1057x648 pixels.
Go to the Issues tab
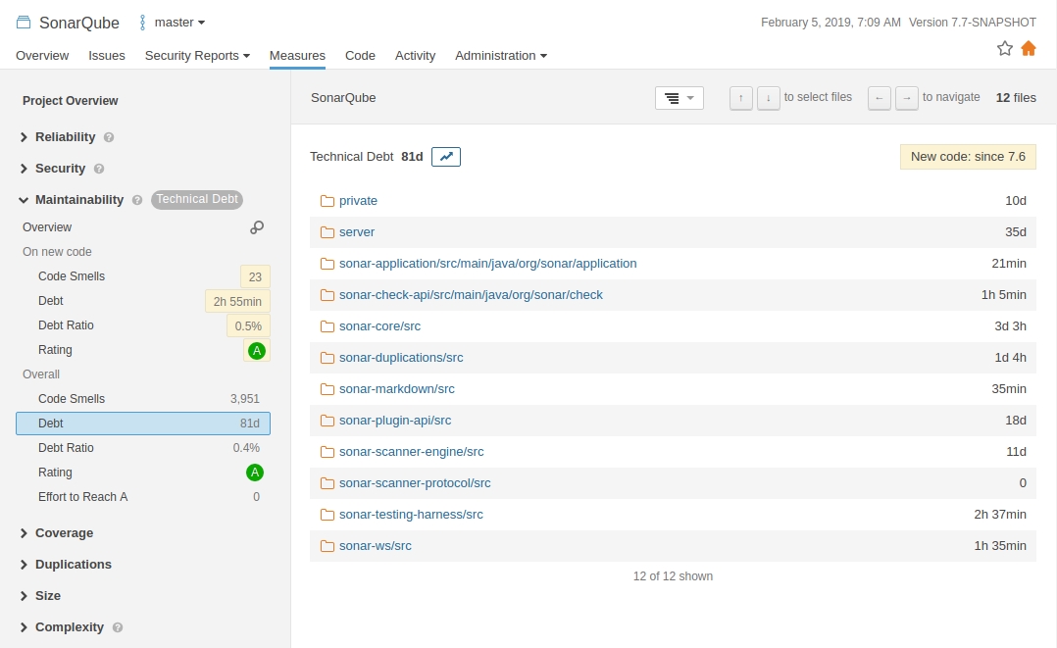tap(107, 55)
